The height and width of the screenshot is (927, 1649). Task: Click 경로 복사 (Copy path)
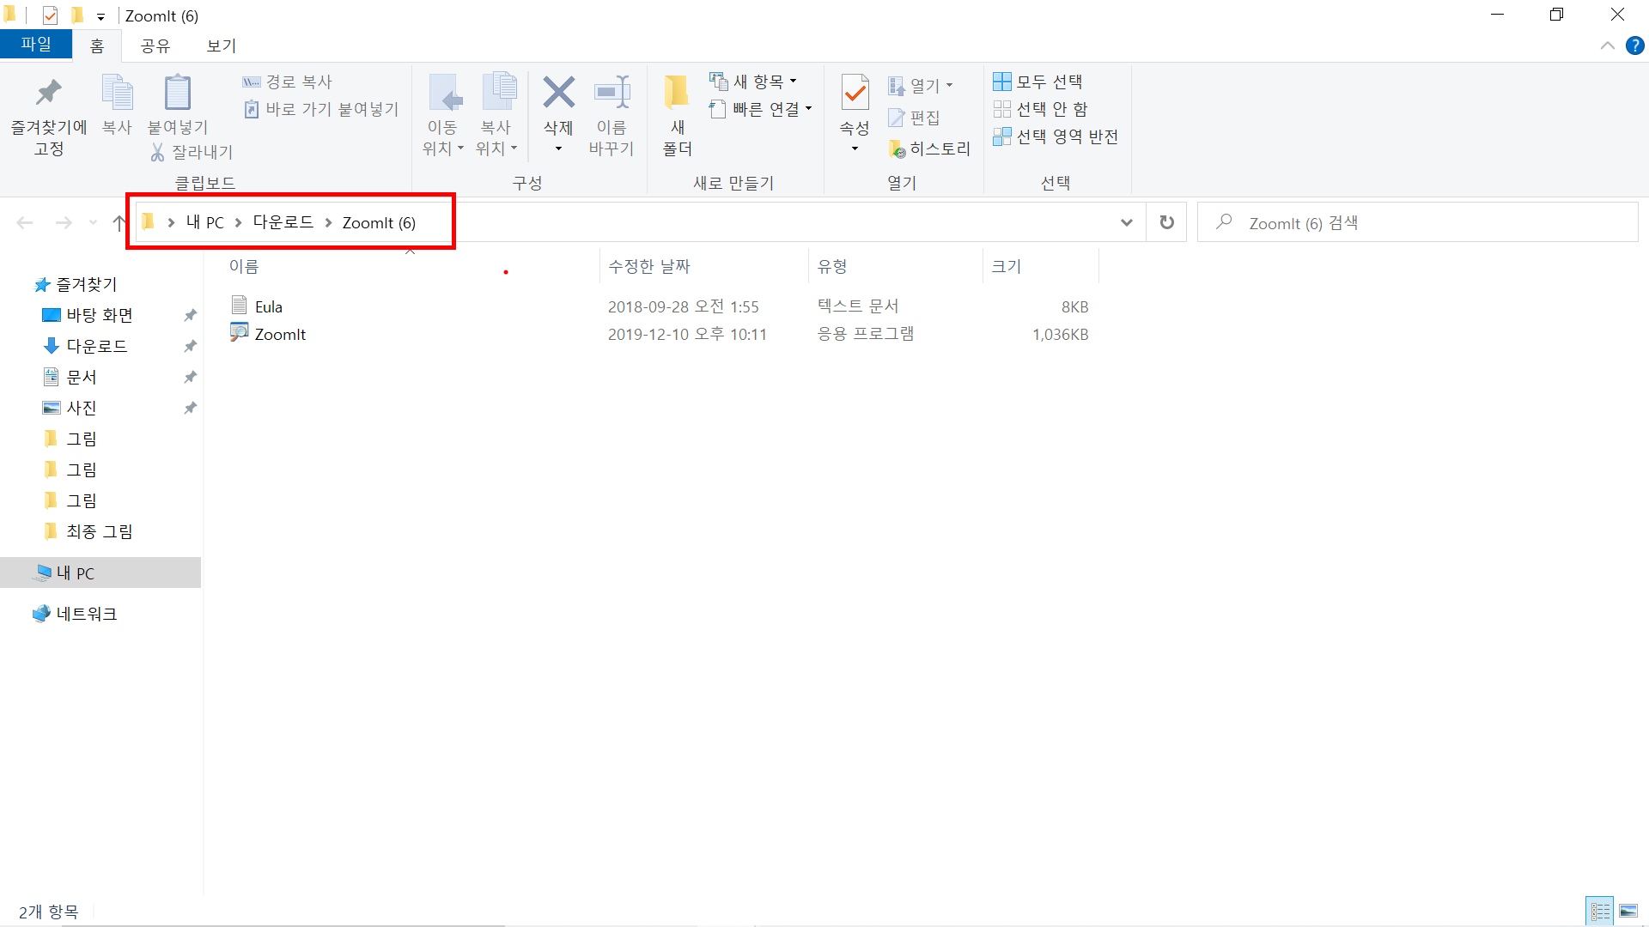pyautogui.click(x=287, y=82)
